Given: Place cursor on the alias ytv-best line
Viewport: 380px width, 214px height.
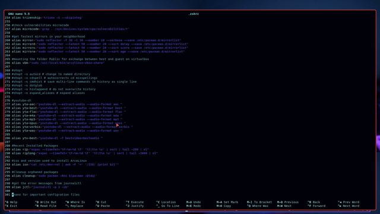Looking at the screenshot, I should tap(57, 138).
